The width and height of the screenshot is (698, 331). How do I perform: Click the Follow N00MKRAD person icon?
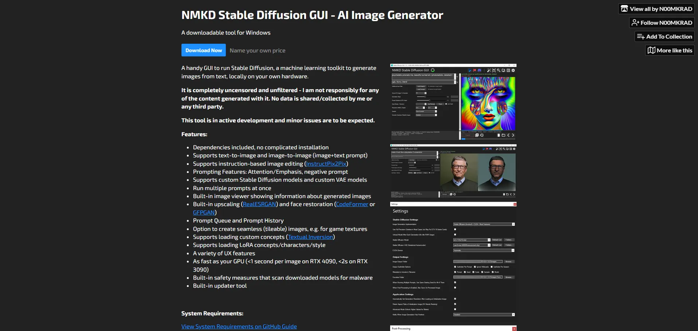coord(635,23)
